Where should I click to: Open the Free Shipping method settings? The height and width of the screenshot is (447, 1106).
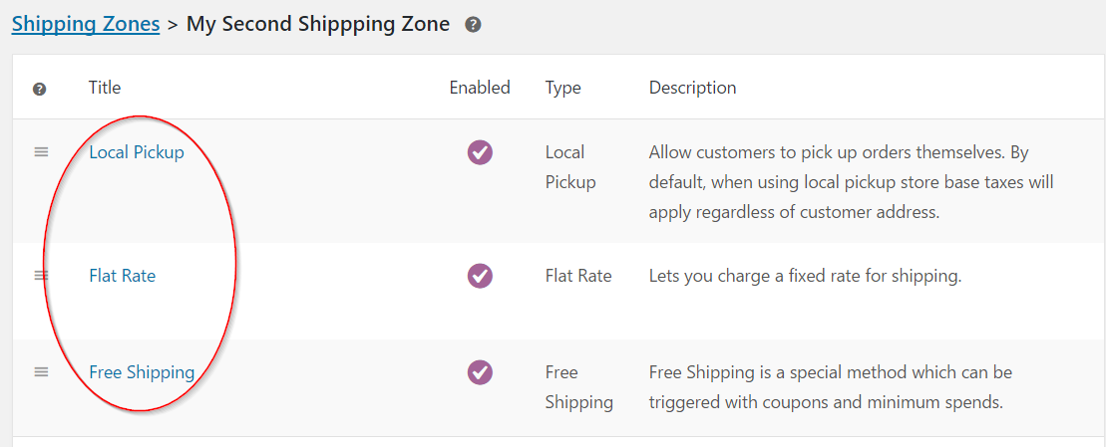[x=142, y=372]
